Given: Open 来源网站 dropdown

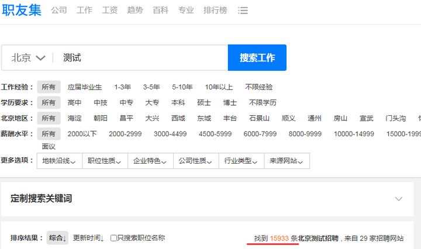Looking at the screenshot, I should point(287,161).
